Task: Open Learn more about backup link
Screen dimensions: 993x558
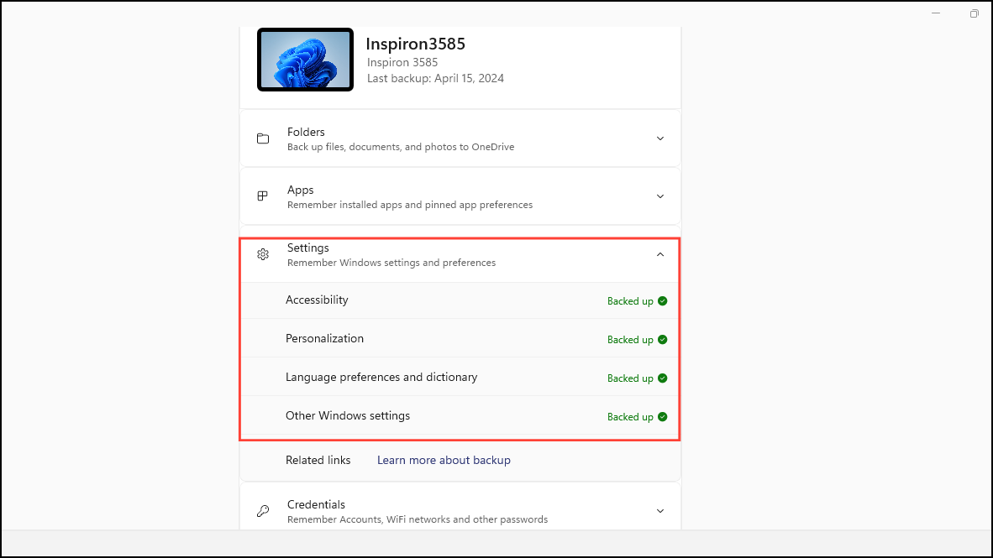Action: click(444, 460)
